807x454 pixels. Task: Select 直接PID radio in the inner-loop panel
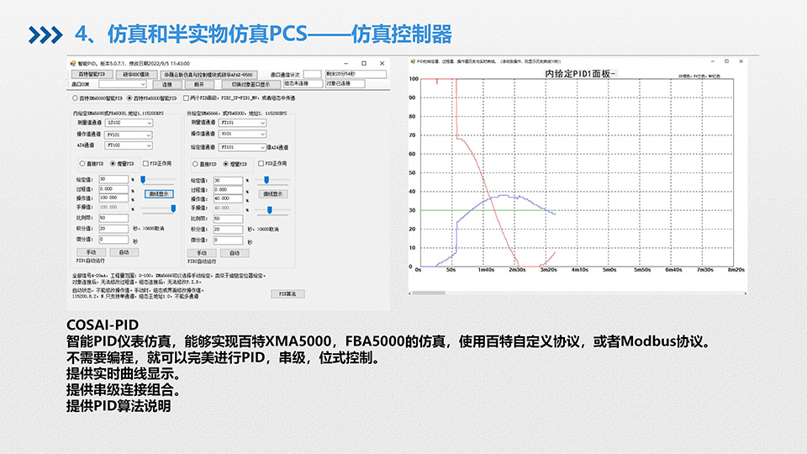coord(82,163)
